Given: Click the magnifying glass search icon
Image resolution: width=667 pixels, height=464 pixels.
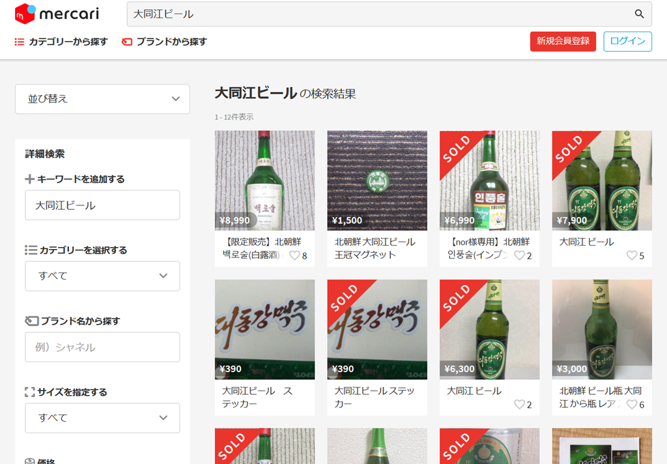Looking at the screenshot, I should pyautogui.click(x=639, y=14).
